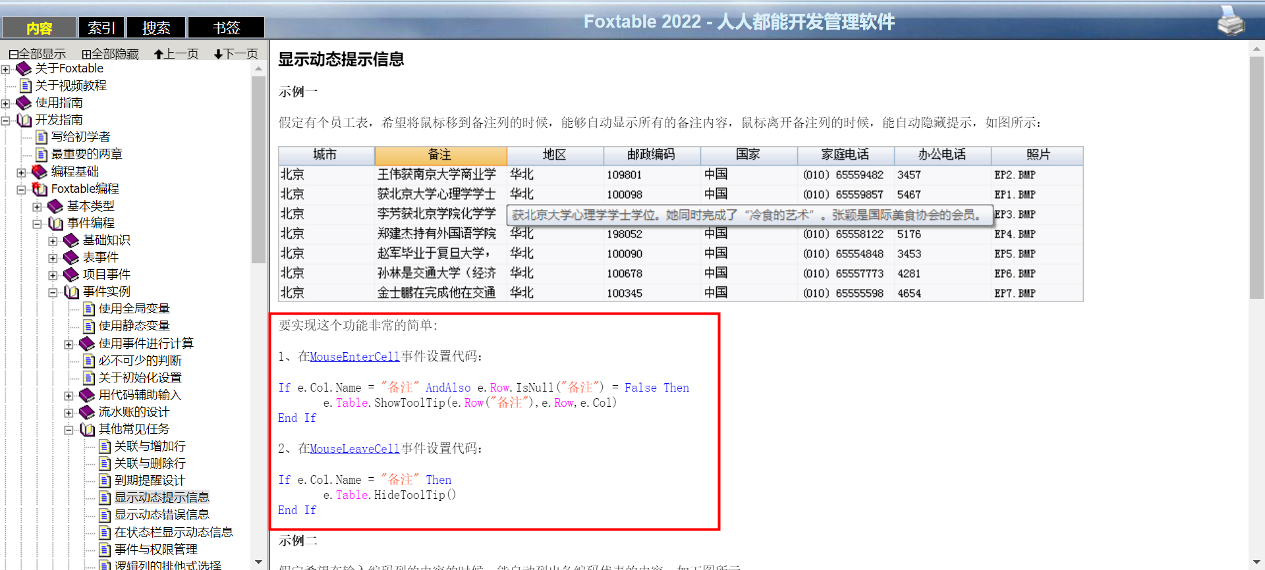Click the page icon beside 关于视频教程

point(25,86)
